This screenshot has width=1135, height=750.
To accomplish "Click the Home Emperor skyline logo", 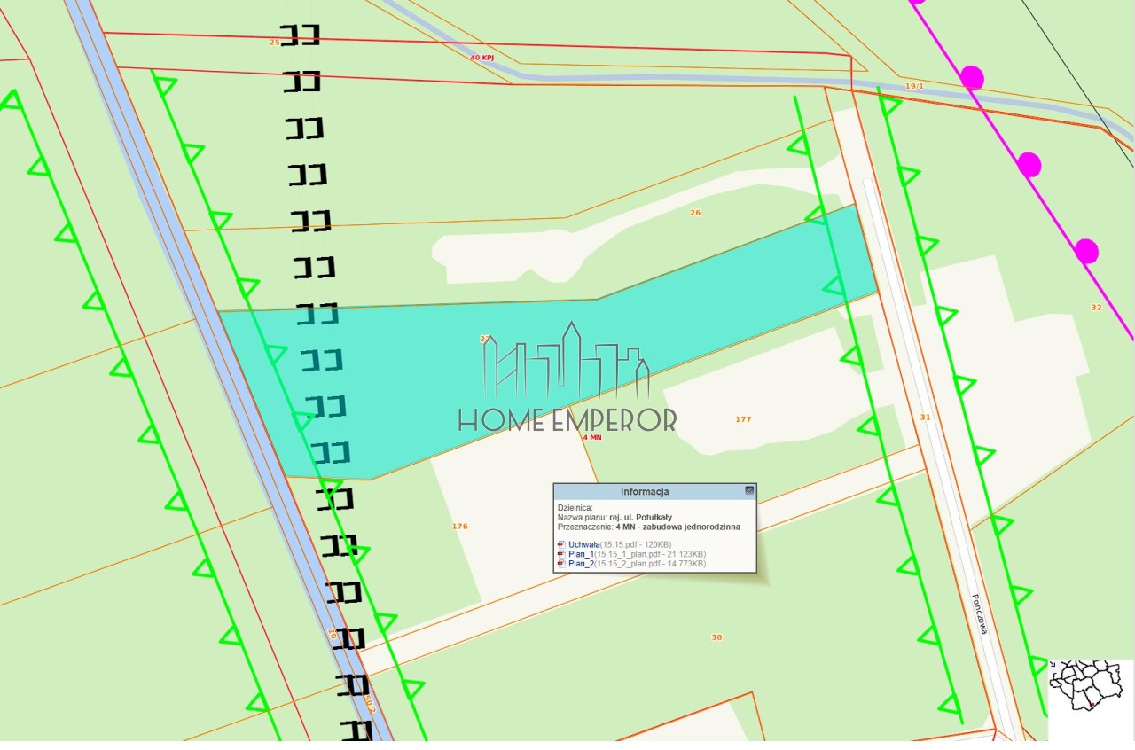I will pos(567,362).
